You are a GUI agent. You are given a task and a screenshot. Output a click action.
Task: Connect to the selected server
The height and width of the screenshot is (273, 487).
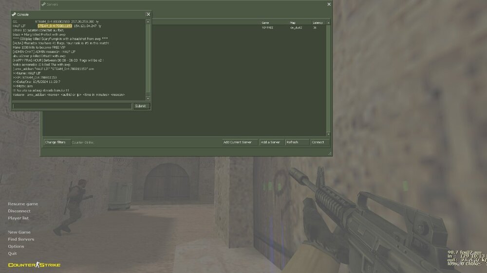318,142
